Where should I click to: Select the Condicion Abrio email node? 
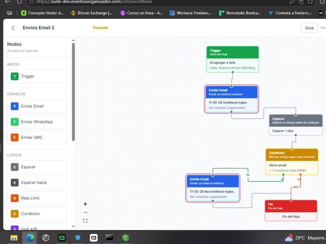point(292,162)
